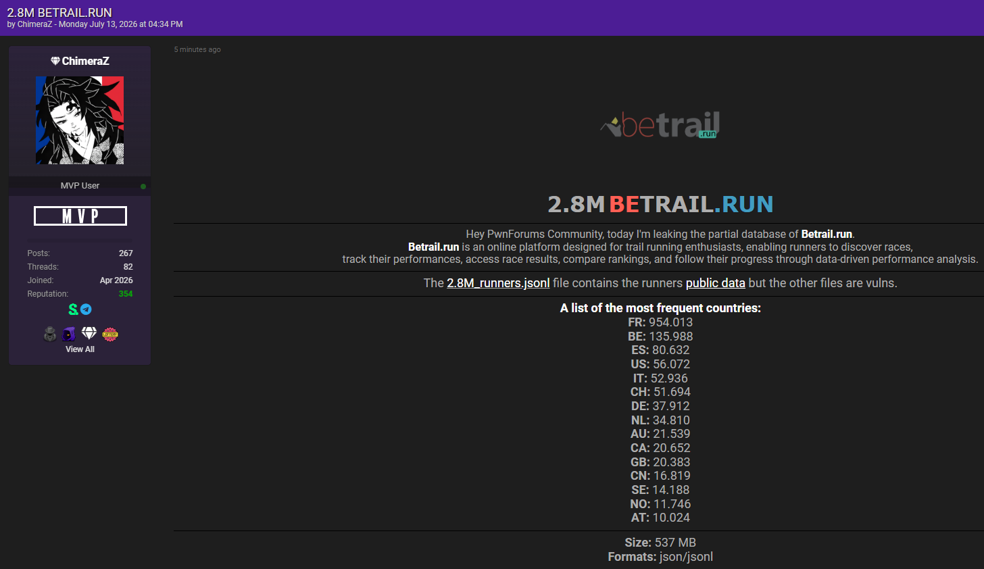Click the reputation value 354
Viewport: 984px width, 569px height.
pyautogui.click(x=126, y=294)
